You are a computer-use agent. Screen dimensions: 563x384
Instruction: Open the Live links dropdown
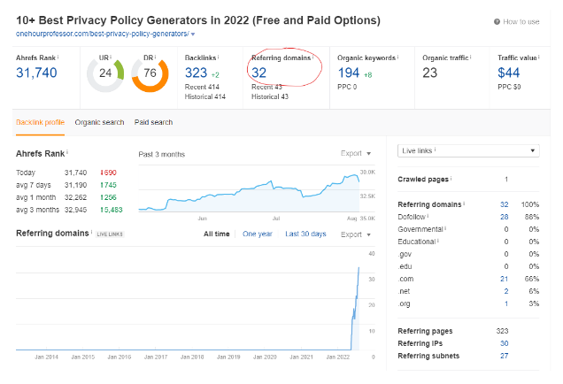(x=468, y=150)
